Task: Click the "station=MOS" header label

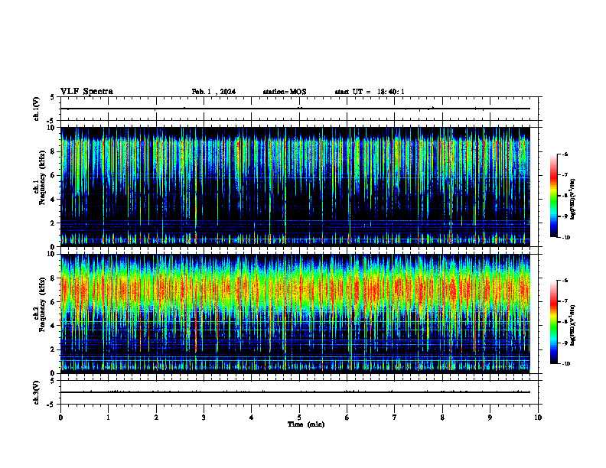Action: click(285, 92)
